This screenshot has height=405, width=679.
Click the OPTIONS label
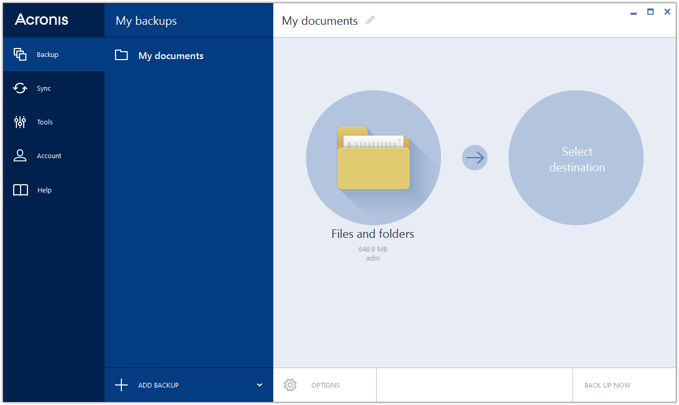326,385
